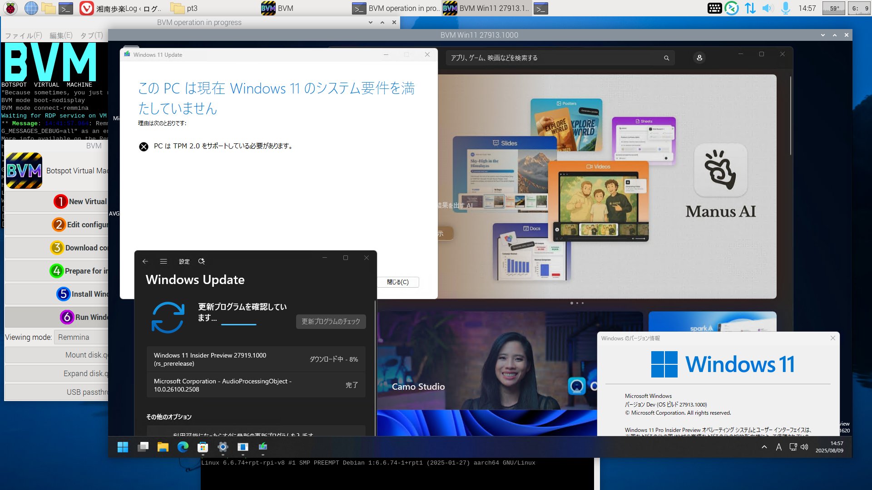Click the 59° CPU temperature monitor
Screen dimensions: 872x490
point(834,8)
